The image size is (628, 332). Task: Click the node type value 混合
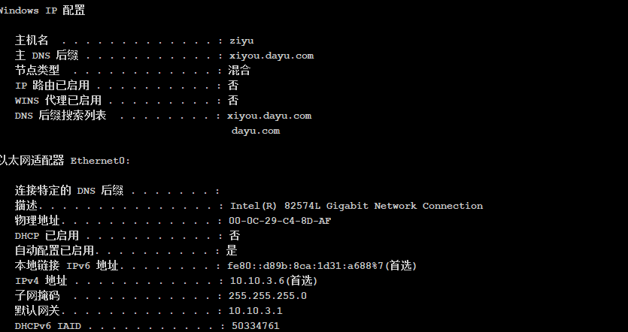click(x=239, y=71)
